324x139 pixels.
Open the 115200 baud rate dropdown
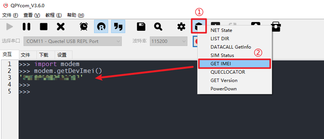(x=169, y=41)
